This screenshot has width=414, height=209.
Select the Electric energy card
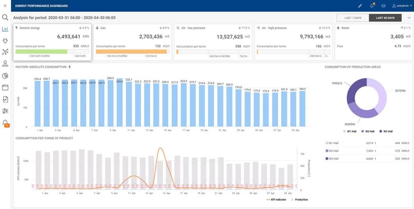coord(52,42)
